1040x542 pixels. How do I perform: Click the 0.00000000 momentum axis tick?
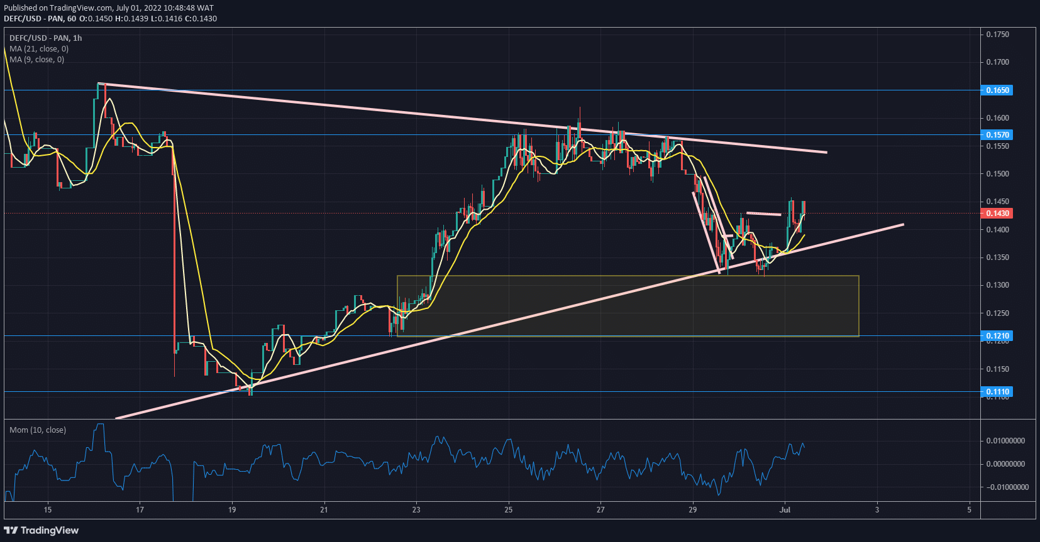1005,464
